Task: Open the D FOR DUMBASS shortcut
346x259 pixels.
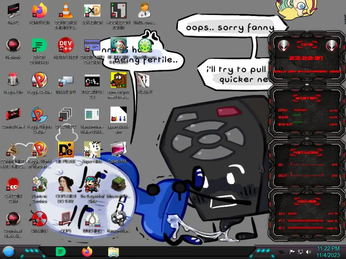Action: point(39,51)
